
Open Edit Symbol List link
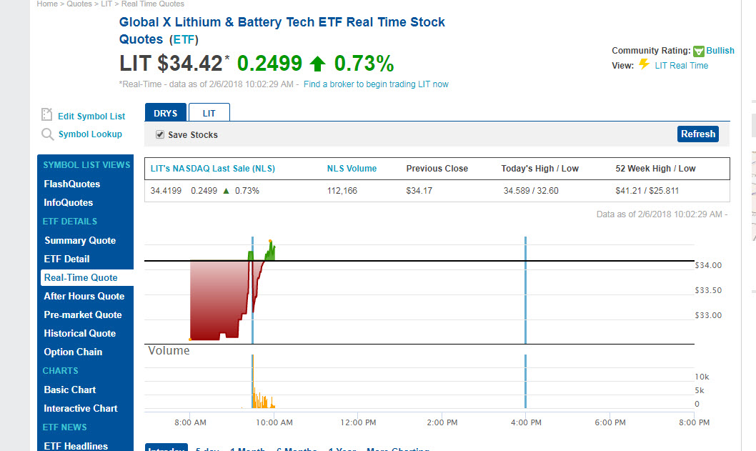91,117
